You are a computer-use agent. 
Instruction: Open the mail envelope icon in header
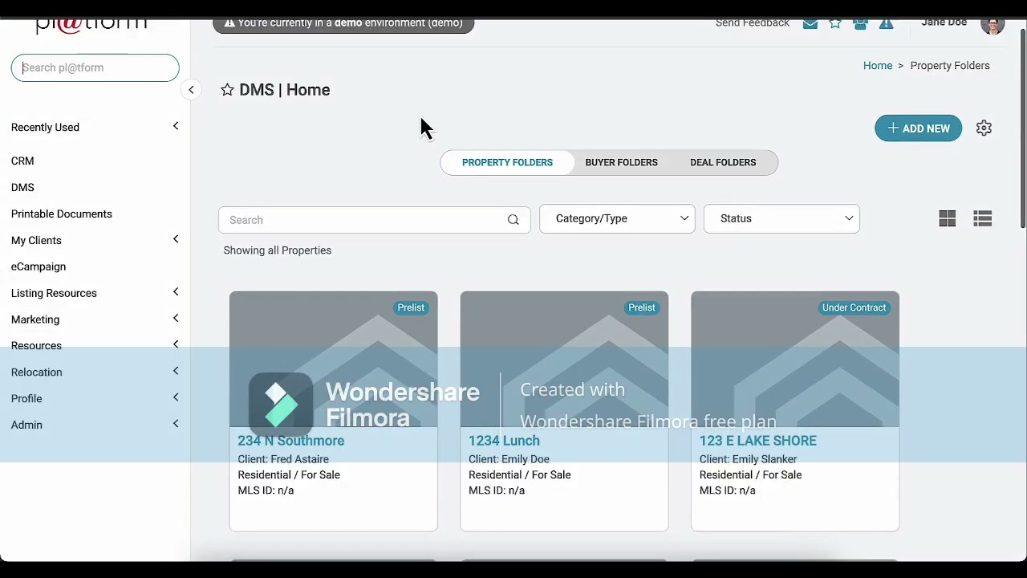810,23
